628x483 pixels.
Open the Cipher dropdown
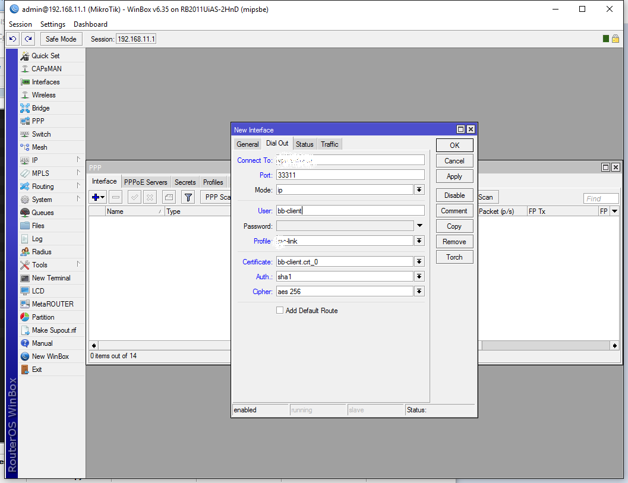[x=419, y=291]
